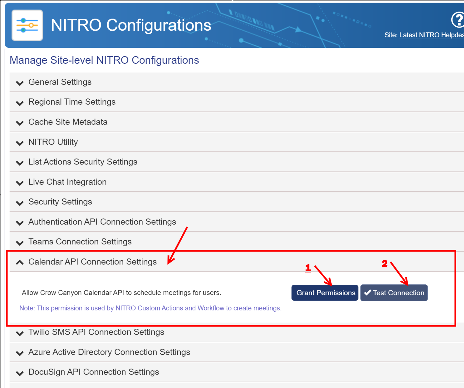Click the Test Connection button
The image size is (464, 388).
(394, 293)
